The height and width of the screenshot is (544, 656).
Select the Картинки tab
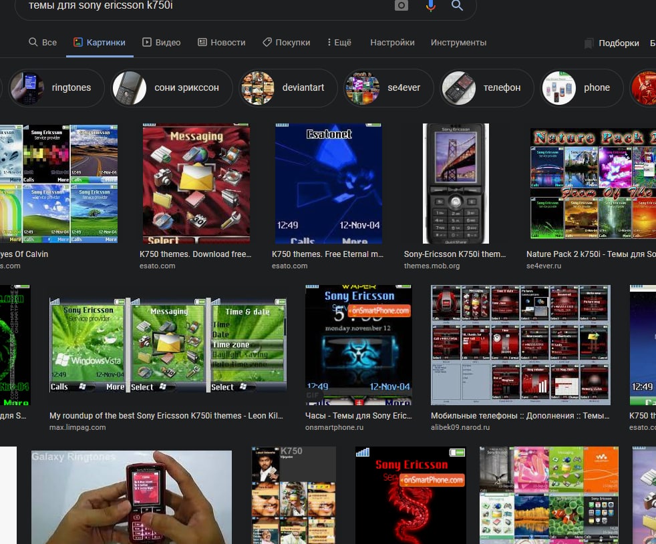(x=100, y=42)
